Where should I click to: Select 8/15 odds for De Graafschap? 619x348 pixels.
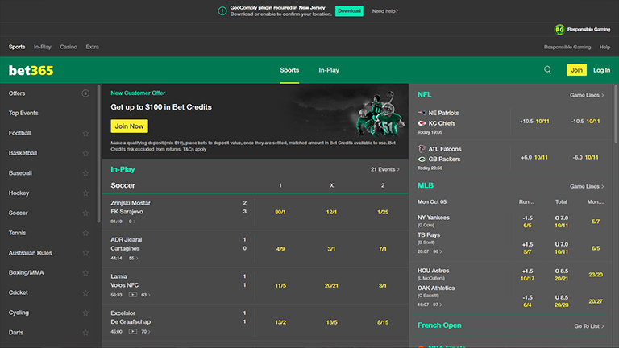383,322
